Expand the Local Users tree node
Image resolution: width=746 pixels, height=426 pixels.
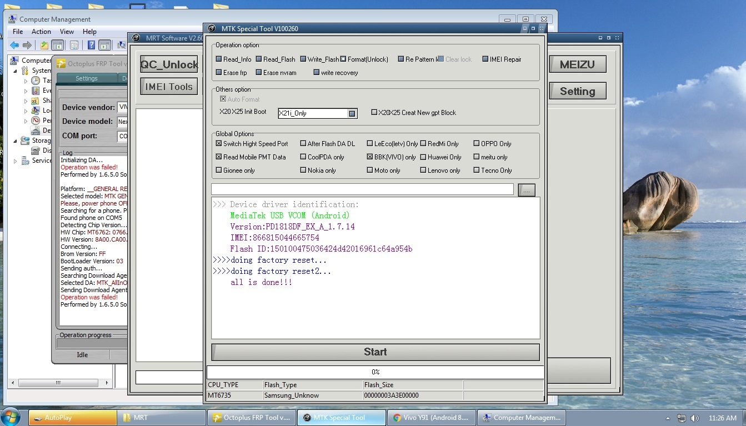point(26,111)
